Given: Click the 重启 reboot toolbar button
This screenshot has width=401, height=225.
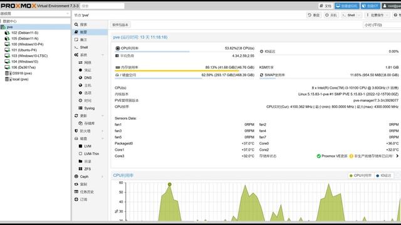Looking at the screenshot, I should pos(314,15).
